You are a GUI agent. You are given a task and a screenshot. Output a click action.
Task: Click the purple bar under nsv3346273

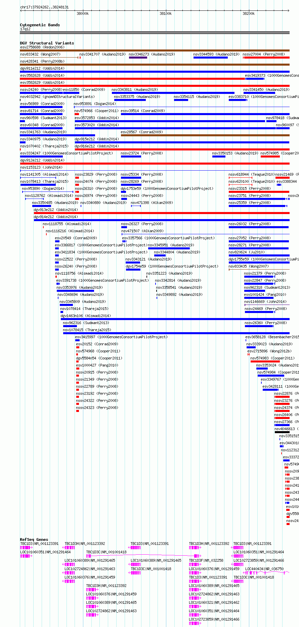[x=138, y=58]
